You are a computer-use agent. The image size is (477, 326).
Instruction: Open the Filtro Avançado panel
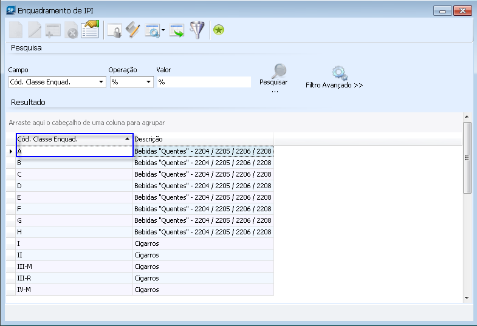334,79
